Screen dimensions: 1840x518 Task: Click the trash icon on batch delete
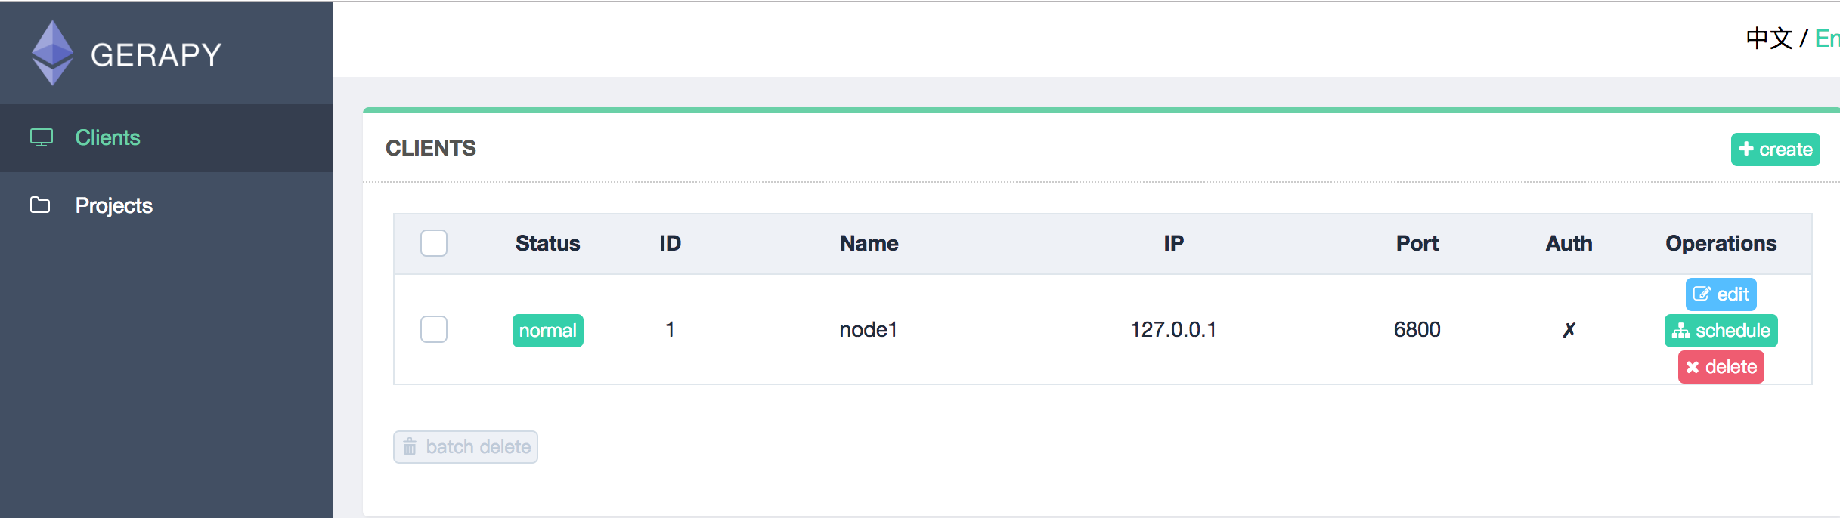click(410, 447)
